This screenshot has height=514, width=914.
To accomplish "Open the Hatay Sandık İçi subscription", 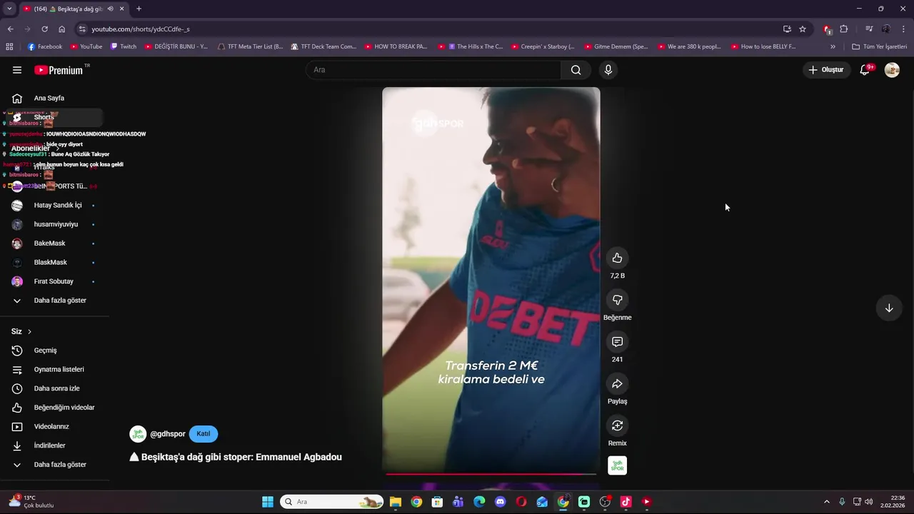I will click(x=54, y=206).
